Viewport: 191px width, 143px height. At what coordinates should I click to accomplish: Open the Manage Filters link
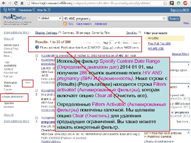click(180, 54)
